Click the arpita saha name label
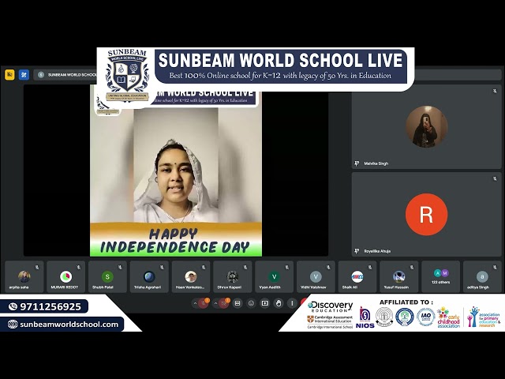Viewport: 505px width, 379px height. 19,287
